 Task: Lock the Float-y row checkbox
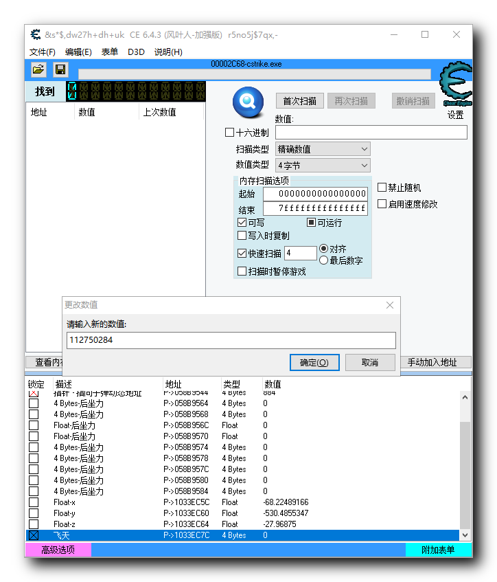34,513
